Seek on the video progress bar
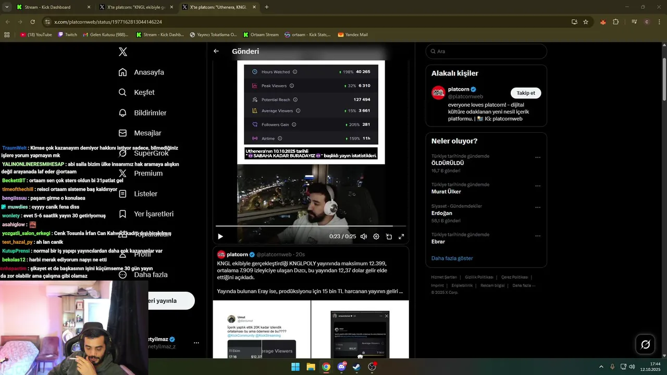The height and width of the screenshot is (375, 667). tap(311, 226)
